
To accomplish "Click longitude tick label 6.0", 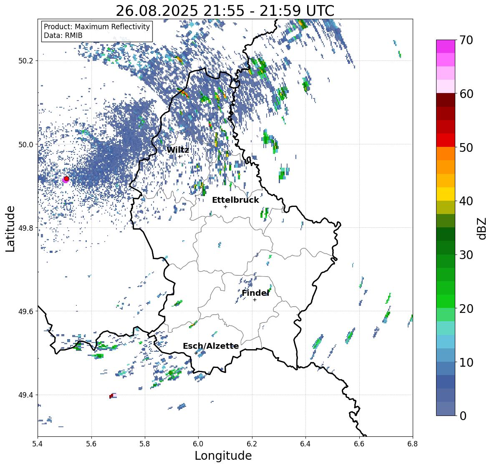I will pos(198,443).
